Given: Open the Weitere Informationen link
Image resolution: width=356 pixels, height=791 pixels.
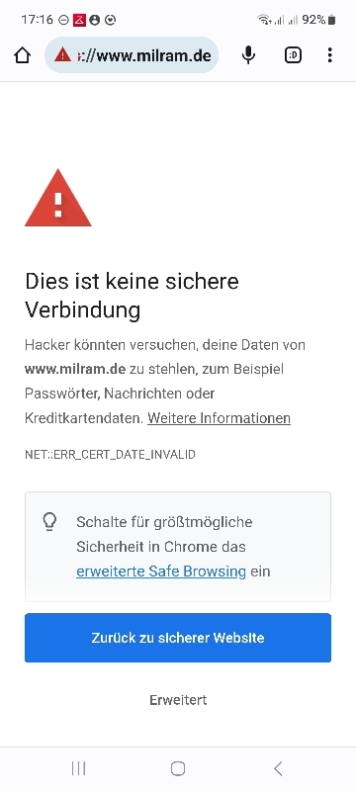Looking at the screenshot, I should (219, 418).
